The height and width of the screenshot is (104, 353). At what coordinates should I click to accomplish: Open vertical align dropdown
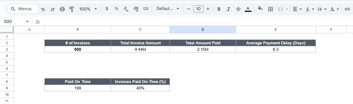click(310, 9)
